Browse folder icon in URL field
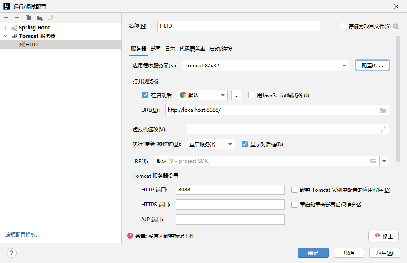407x263 pixels. [383, 110]
